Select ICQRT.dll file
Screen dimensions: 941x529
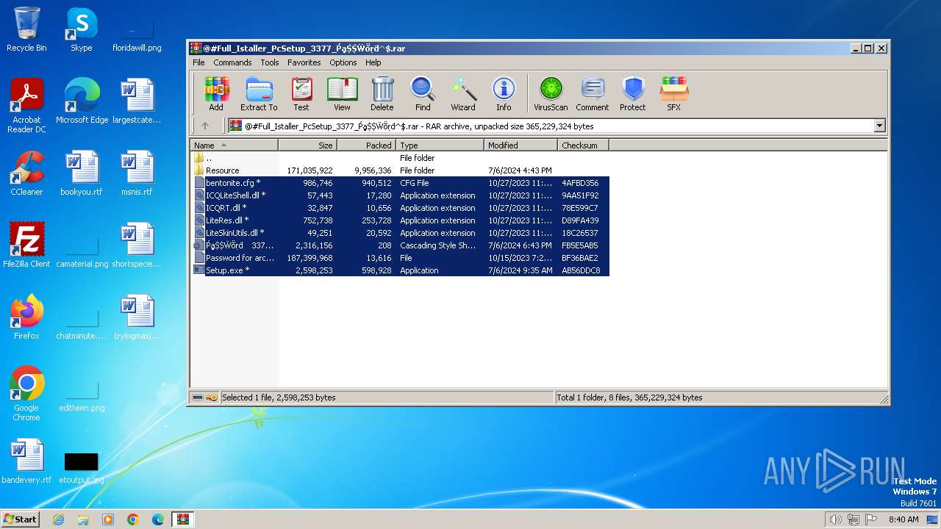400,208
